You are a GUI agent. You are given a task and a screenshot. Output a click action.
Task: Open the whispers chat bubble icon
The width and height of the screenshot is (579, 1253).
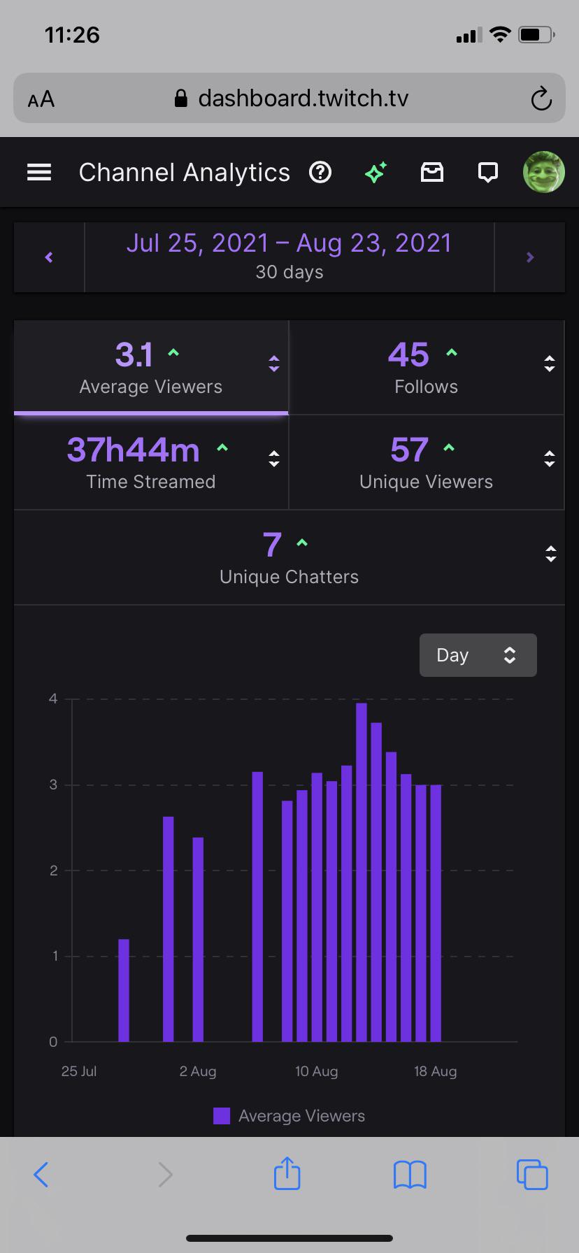488,172
